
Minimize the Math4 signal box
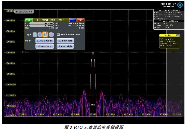[x=178, y=35]
